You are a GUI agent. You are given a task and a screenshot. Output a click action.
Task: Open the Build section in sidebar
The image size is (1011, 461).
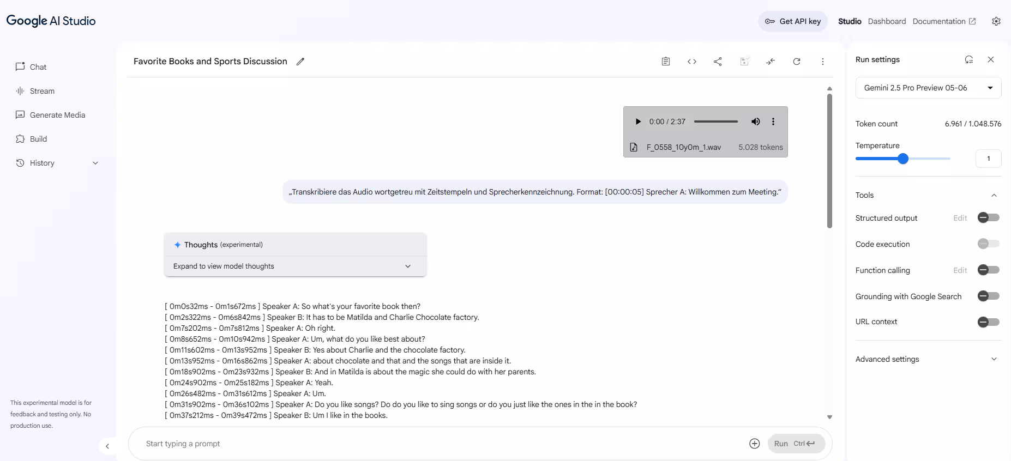tap(31, 139)
